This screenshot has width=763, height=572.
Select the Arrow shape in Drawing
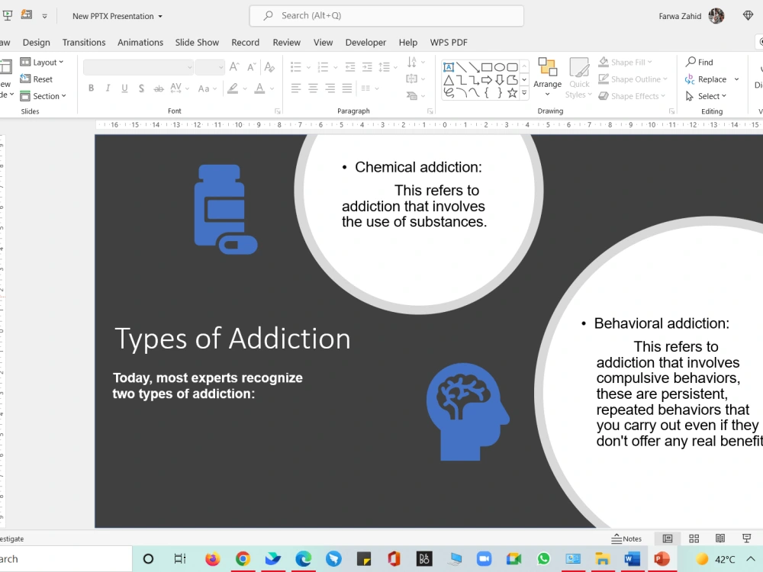474,67
